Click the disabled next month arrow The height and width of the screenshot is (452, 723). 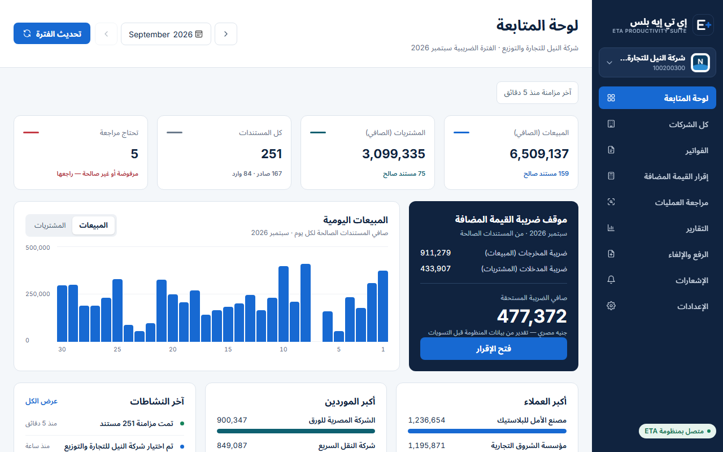tap(106, 34)
